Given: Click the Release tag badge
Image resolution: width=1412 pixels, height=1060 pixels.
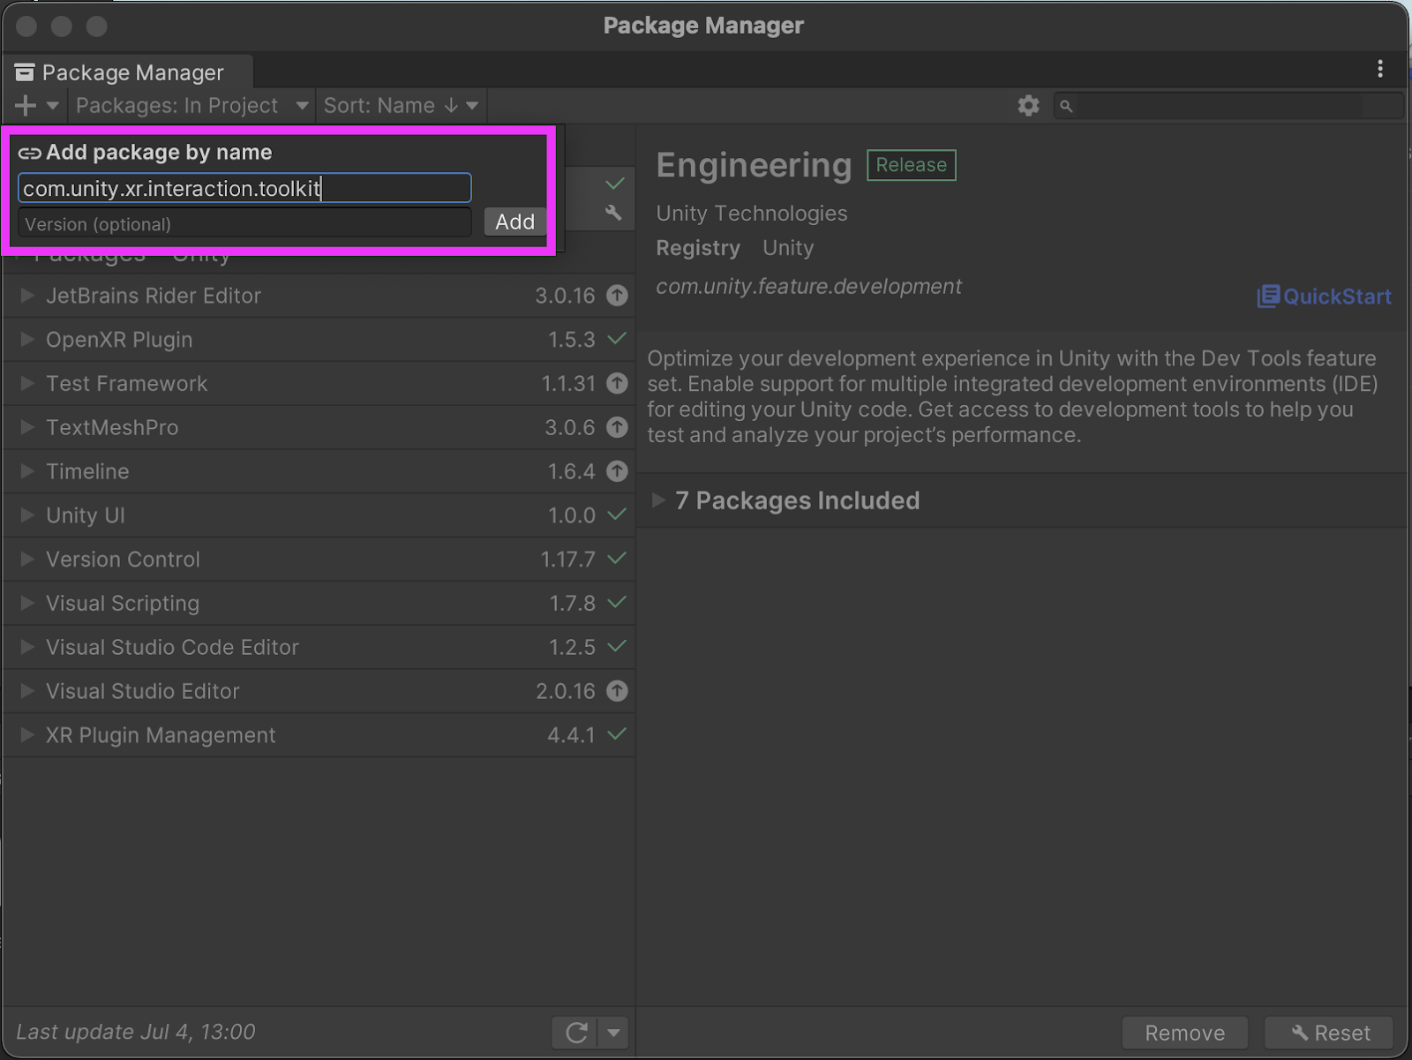Looking at the screenshot, I should (911, 165).
